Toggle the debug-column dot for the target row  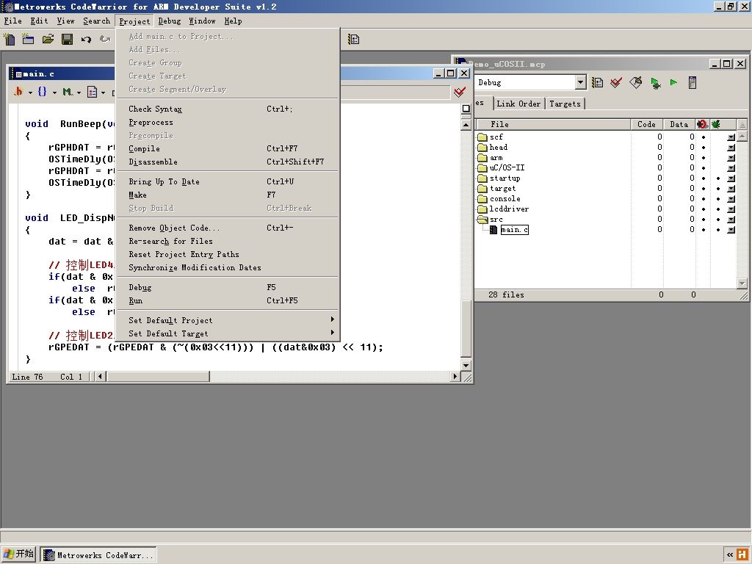click(718, 189)
